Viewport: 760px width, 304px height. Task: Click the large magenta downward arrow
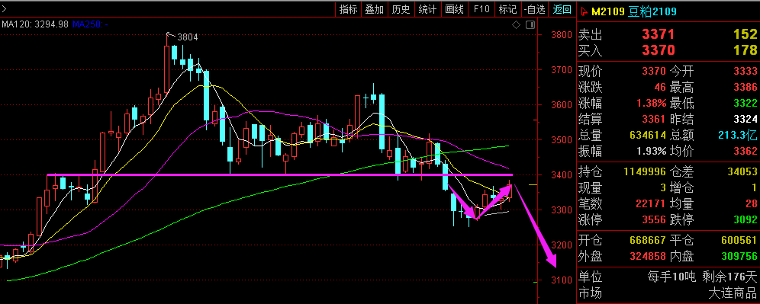click(535, 226)
